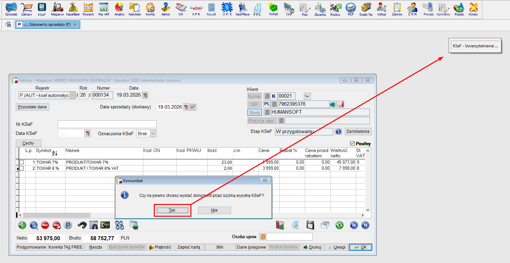Check the row checkbox for TOWAR 8 %

tap(21, 168)
